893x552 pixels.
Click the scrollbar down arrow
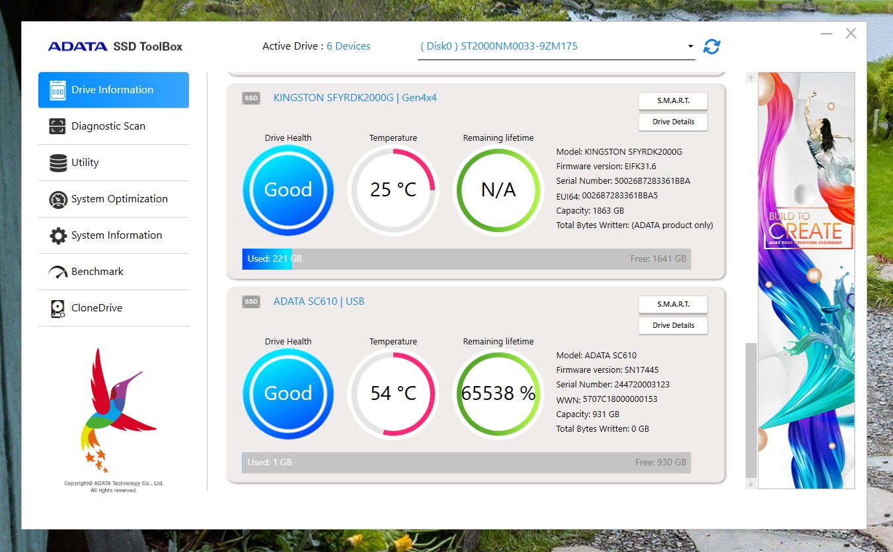pos(751,484)
